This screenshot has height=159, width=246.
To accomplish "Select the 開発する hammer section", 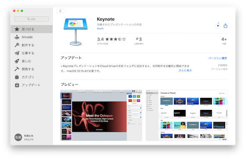I will (x=32, y=69).
